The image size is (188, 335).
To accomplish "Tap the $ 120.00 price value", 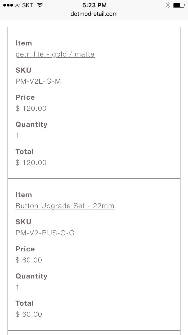I will point(31,108).
